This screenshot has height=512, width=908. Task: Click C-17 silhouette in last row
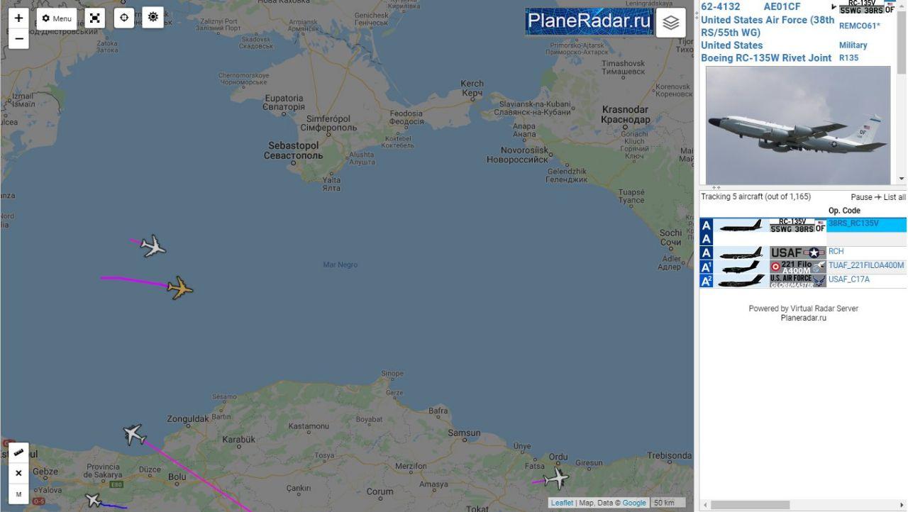(x=741, y=281)
